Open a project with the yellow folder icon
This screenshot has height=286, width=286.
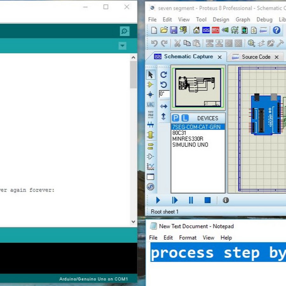click(164, 30)
